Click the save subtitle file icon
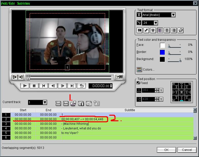This screenshot has width=199, height=157. pyautogui.click(x=81, y=103)
